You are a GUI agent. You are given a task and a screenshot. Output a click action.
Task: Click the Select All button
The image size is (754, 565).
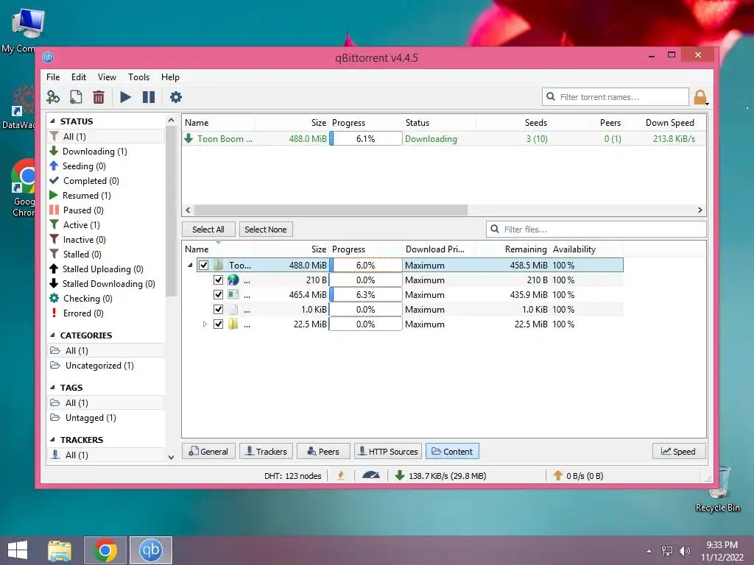point(208,230)
